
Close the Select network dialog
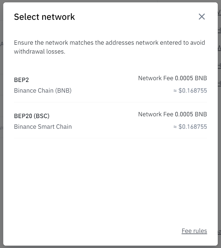tap(201, 17)
